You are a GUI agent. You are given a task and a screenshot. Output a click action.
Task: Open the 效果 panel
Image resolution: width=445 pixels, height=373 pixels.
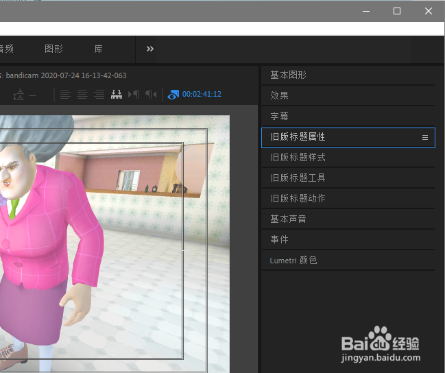pos(348,96)
